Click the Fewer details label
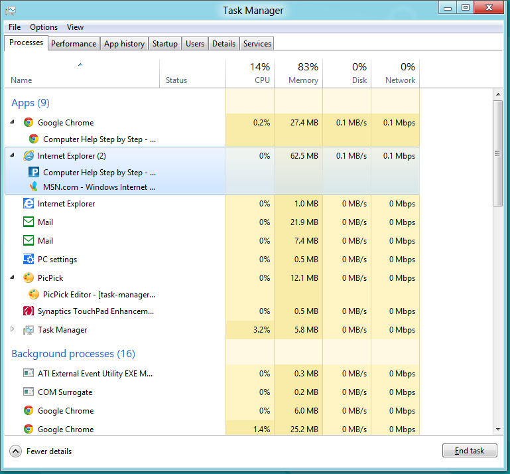Image resolution: width=510 pixels, height=474 pixels. tap(49, 451)
